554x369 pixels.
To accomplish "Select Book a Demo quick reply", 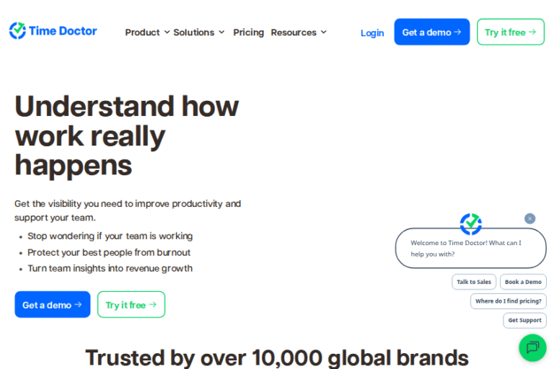I will click(x=523, y=282).
